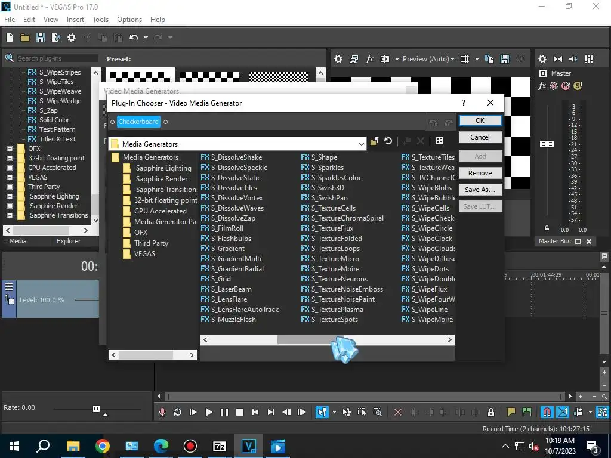This screenshot has height=458, width=611.
Task: Click the Save As... button
Action: pos(480,190)
